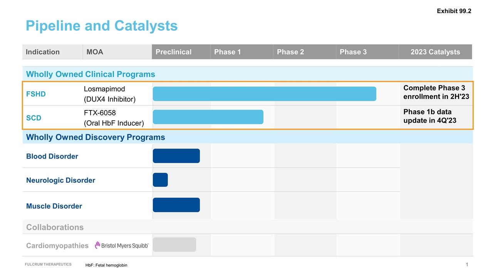Select the 2023 Catalysts column header

point(435,52)
